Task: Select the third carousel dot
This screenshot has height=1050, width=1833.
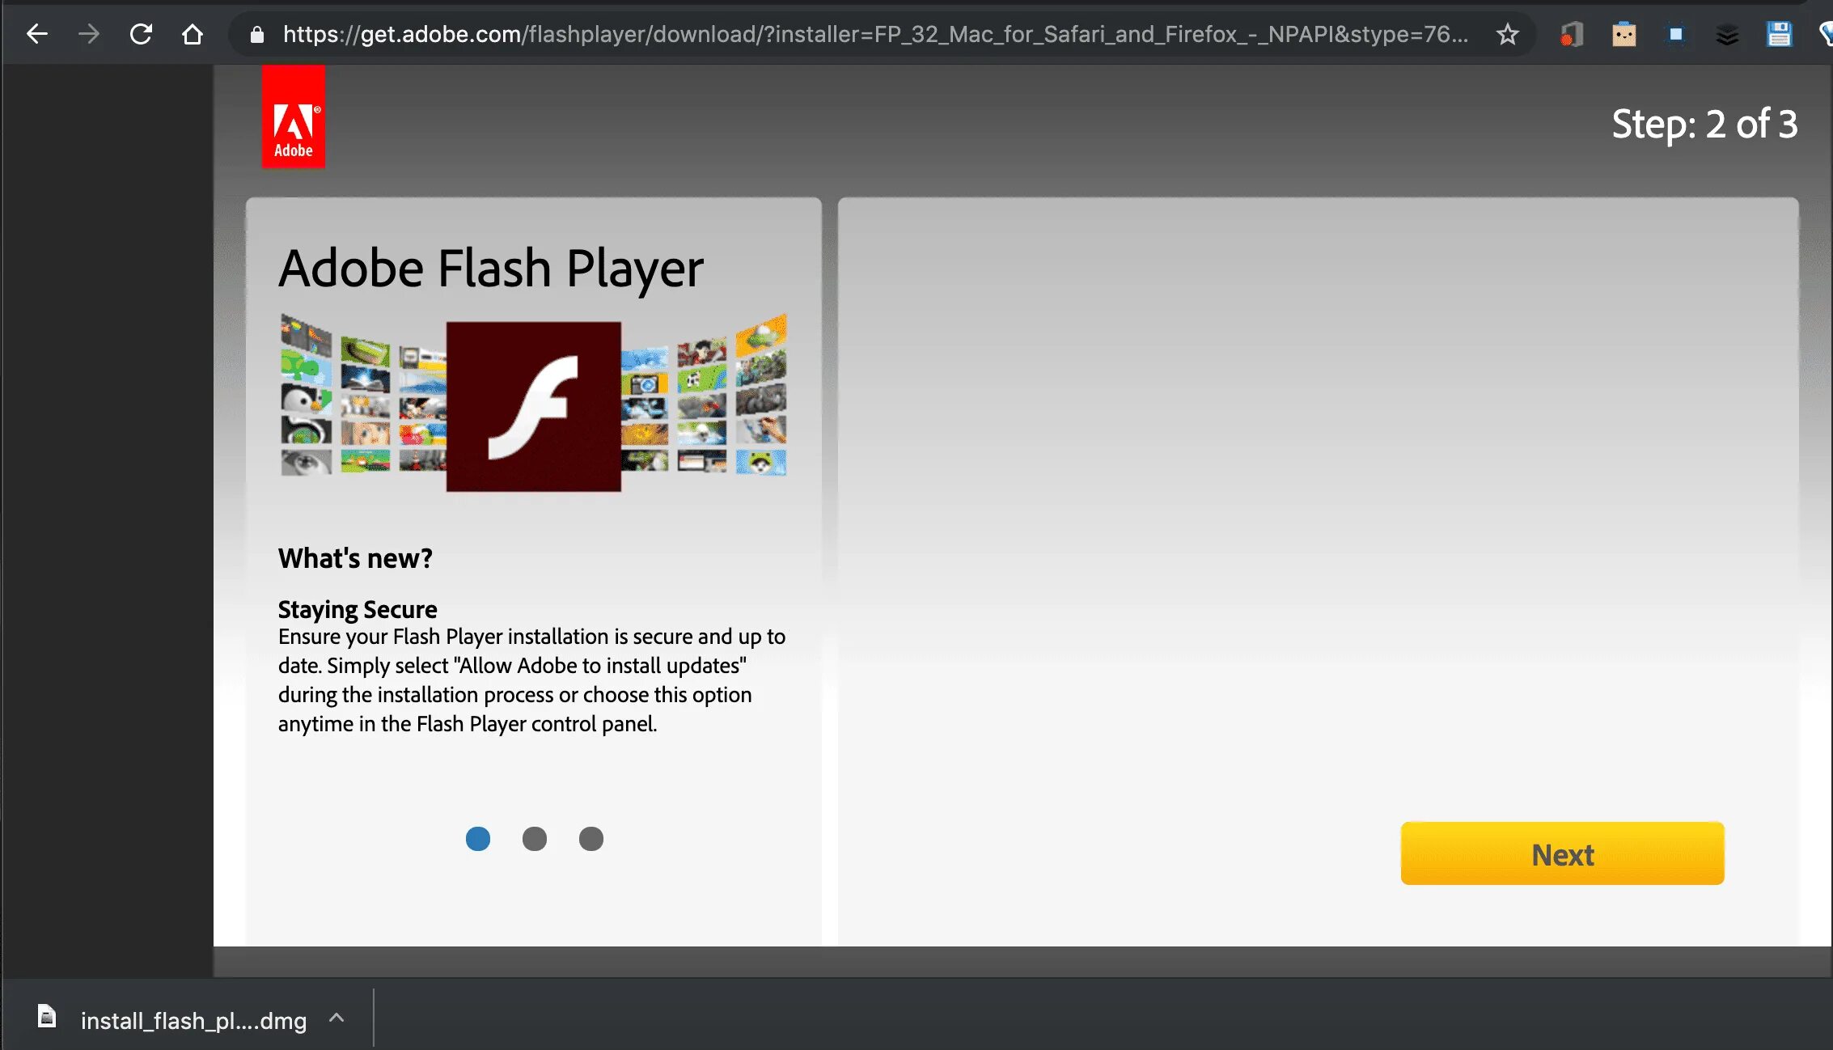Action: coord(591,839)
